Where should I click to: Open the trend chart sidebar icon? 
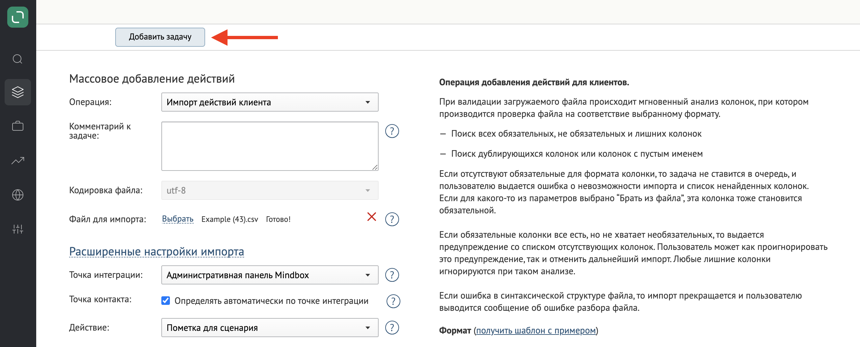coord(18,161)
